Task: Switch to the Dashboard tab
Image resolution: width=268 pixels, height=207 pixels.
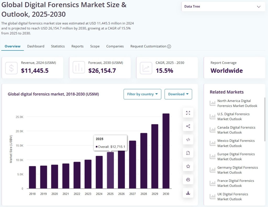Action: (36, 46)
